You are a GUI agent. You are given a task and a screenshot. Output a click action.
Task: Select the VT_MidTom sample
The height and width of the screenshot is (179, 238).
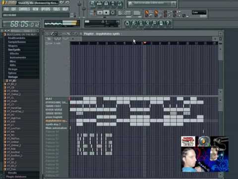tap(13, 139)
